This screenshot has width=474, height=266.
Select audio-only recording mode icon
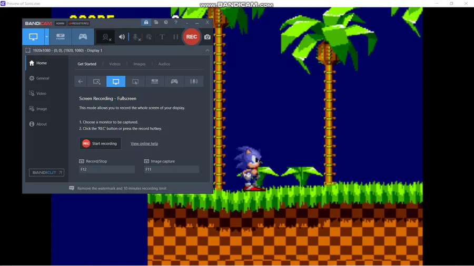point(194,81)
